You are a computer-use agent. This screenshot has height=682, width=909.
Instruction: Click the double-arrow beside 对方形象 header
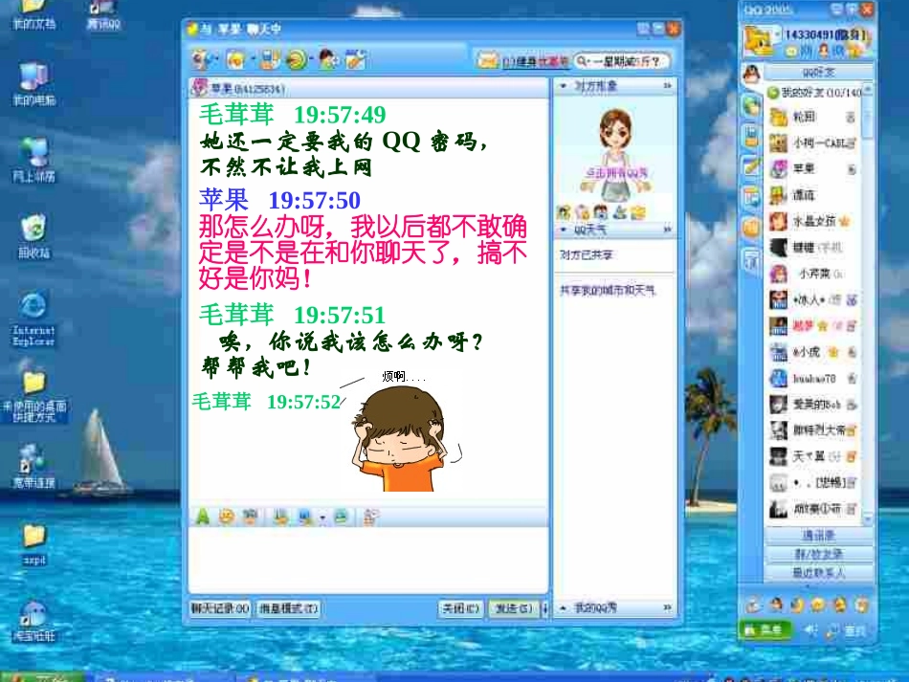[x=667, y=86]
